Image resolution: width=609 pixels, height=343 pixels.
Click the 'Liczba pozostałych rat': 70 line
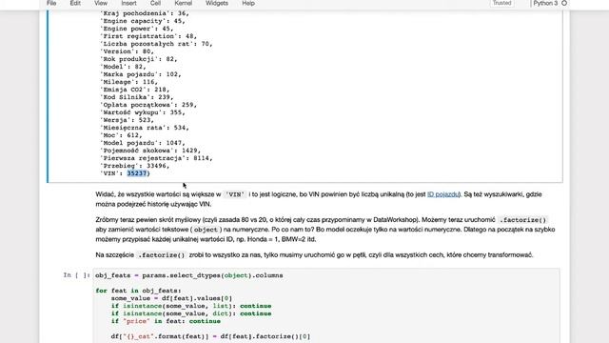tap(156, 44)
